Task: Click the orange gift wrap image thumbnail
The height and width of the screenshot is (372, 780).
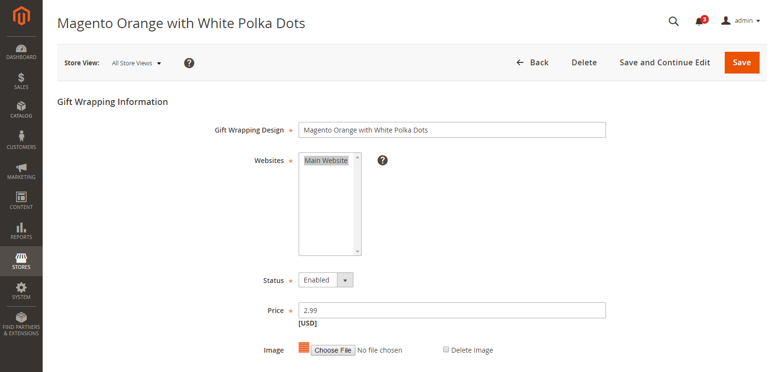Action: pos(304,347)
